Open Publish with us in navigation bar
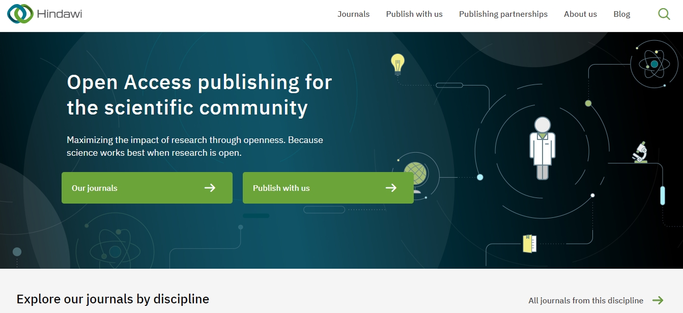The height and width of the screenshot is (313, 683). pos(414,14)
